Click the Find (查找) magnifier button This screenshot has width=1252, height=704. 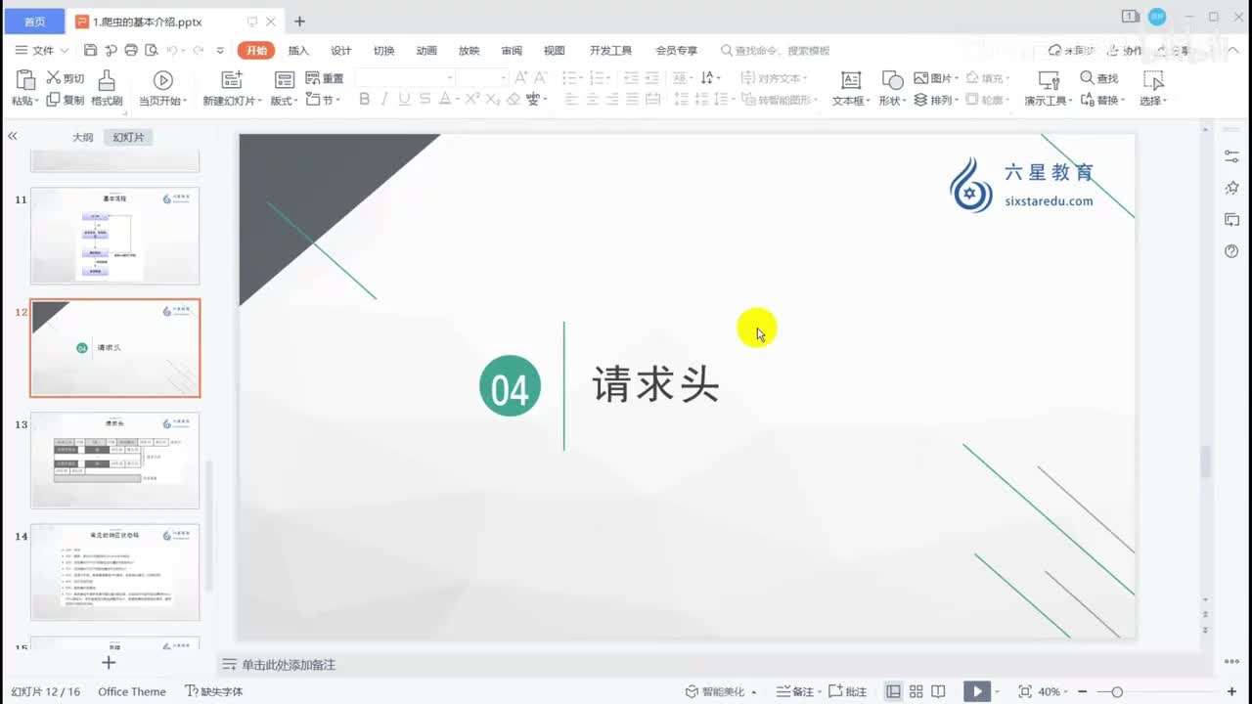point(1099,78)
